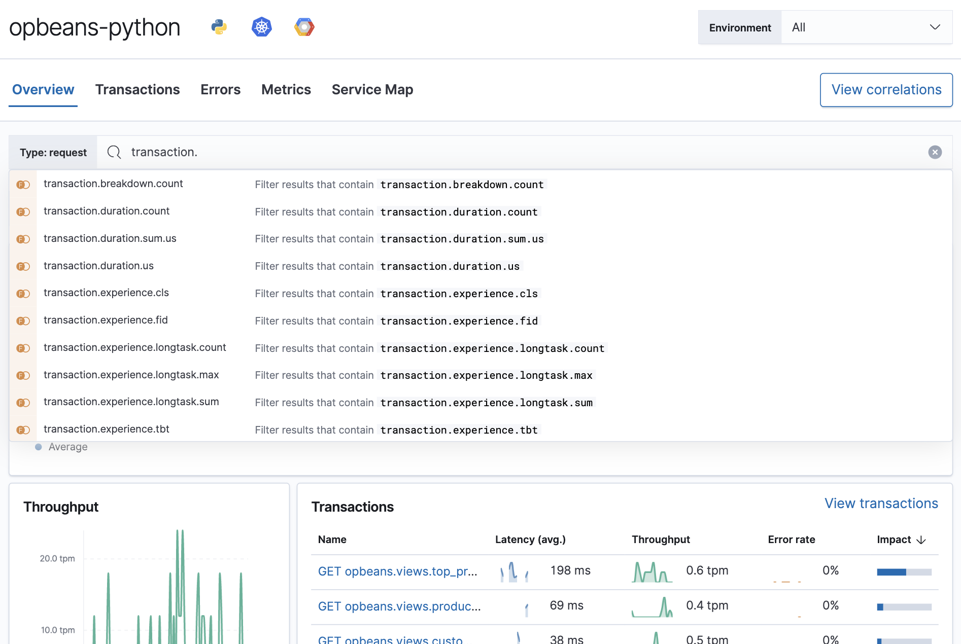Open the View transactions link
This screenshot has width=961, height=644.
[x=881, y=503]
